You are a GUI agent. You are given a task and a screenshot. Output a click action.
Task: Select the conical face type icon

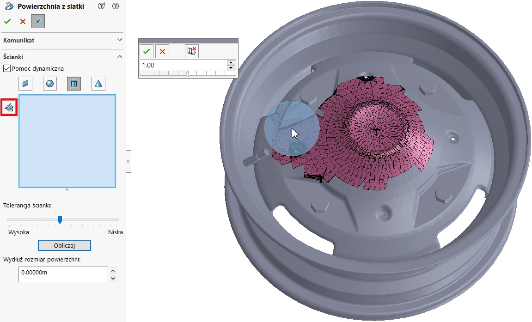pyautogui.click(x=98, y=84)
